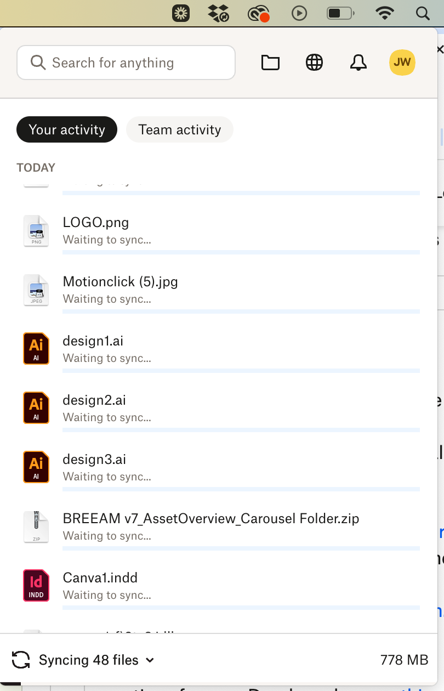Click the design1.ai Illustrator file icon
The width and height of the screenshot is (444, 691).
[36, 349]
